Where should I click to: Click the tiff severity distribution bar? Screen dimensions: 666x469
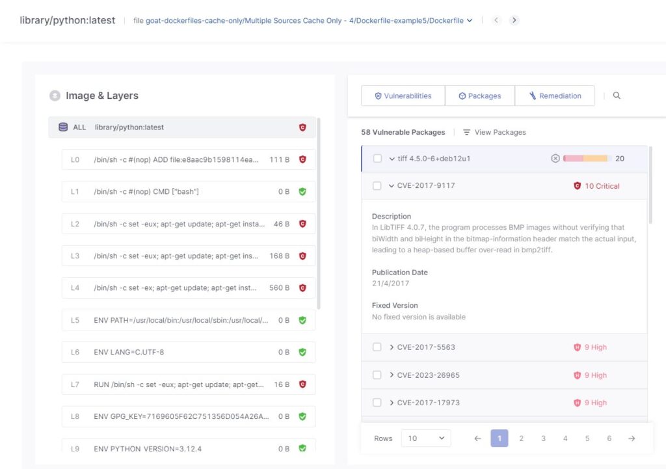tap(586, 159)
